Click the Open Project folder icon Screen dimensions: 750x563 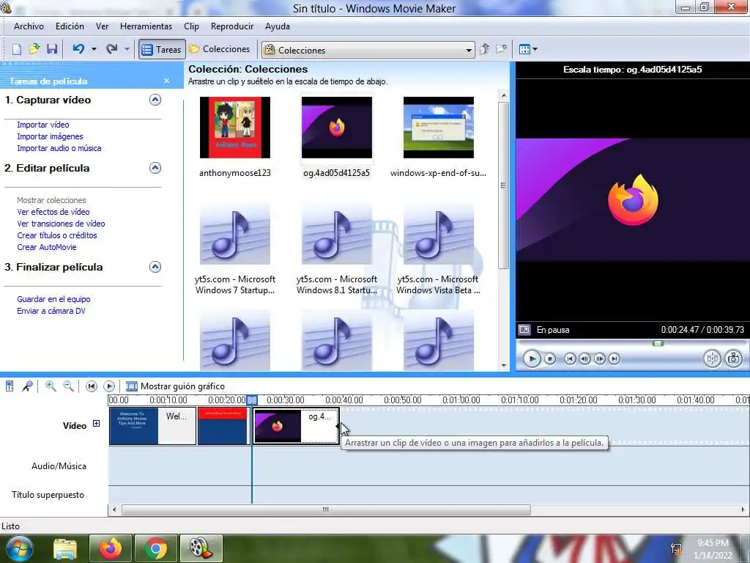pyautogui.click(x=34, y=49)
